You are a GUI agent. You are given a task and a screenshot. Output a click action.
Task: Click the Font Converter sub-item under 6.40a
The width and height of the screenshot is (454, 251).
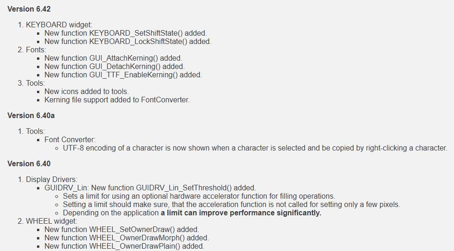click(x=70, y=139)
